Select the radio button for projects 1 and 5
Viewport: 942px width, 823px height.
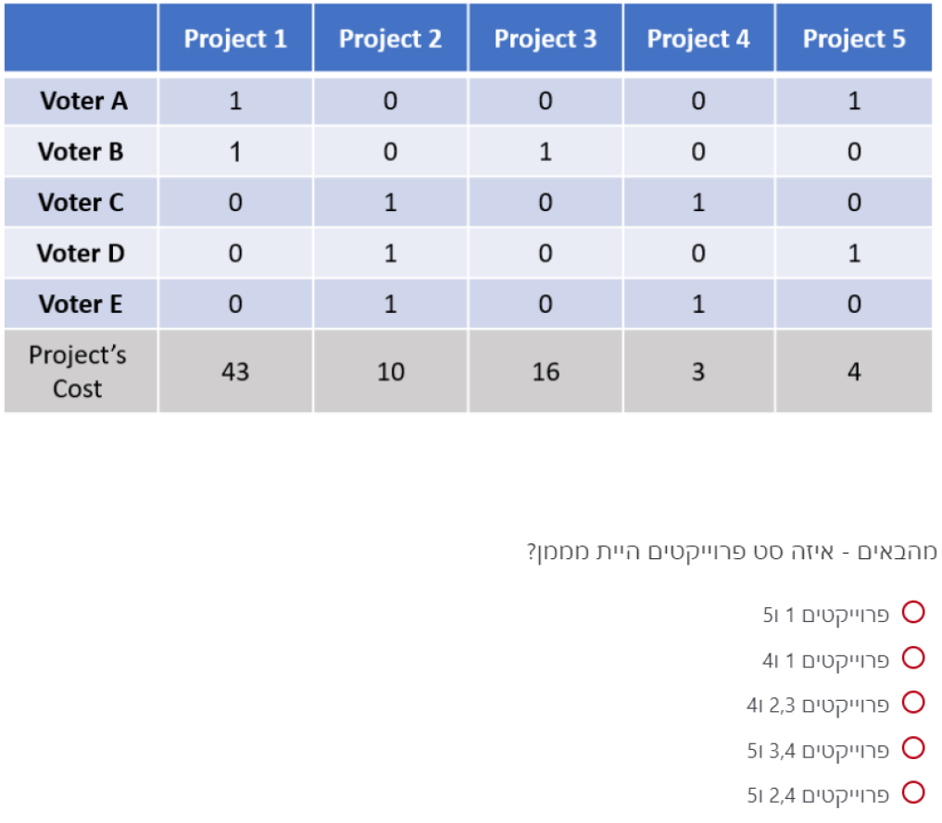[913, 612]
